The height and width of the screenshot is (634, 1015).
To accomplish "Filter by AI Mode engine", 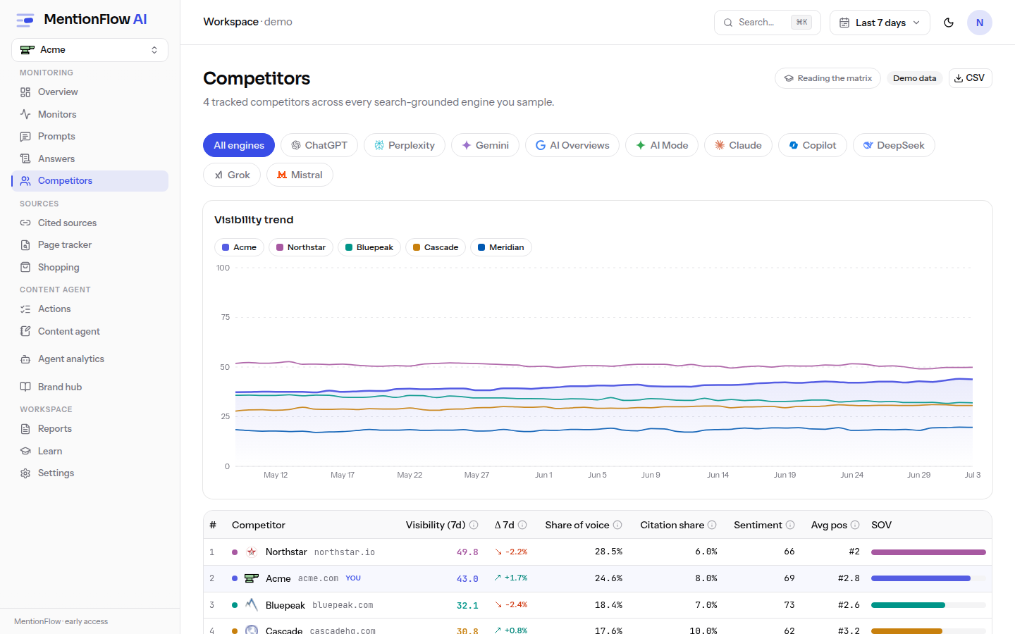I will [662, 145].
